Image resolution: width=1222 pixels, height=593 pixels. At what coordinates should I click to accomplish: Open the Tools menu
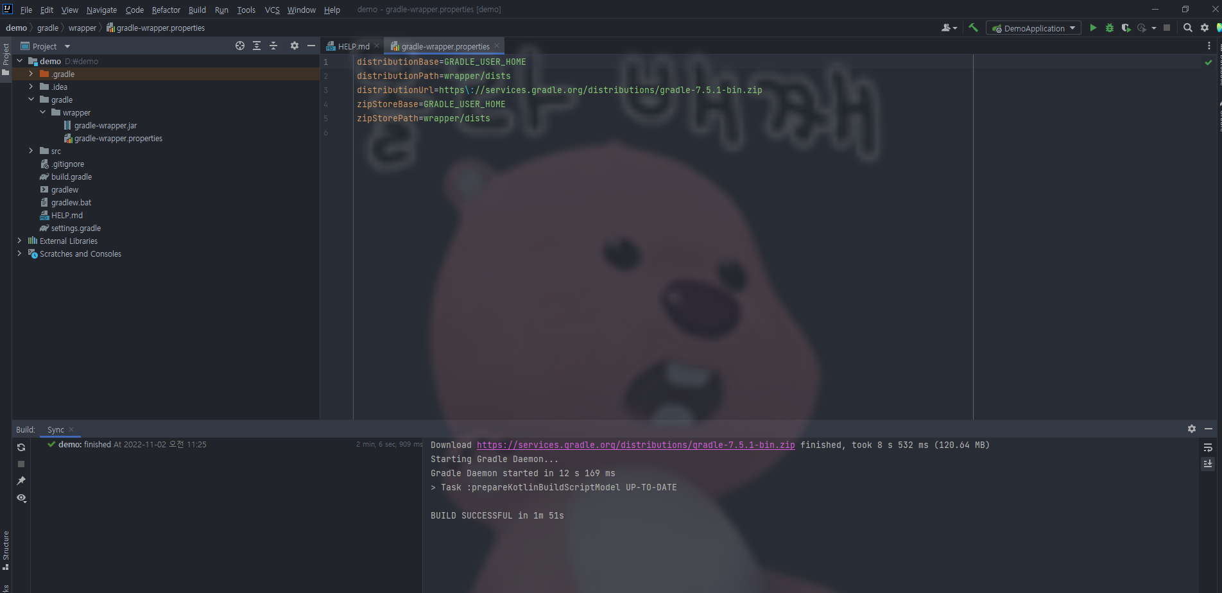pos(246,10)
